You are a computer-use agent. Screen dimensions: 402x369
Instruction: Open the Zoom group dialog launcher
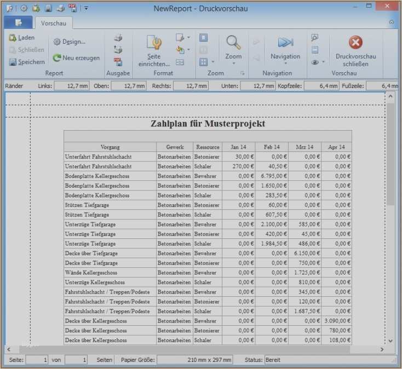242,73
